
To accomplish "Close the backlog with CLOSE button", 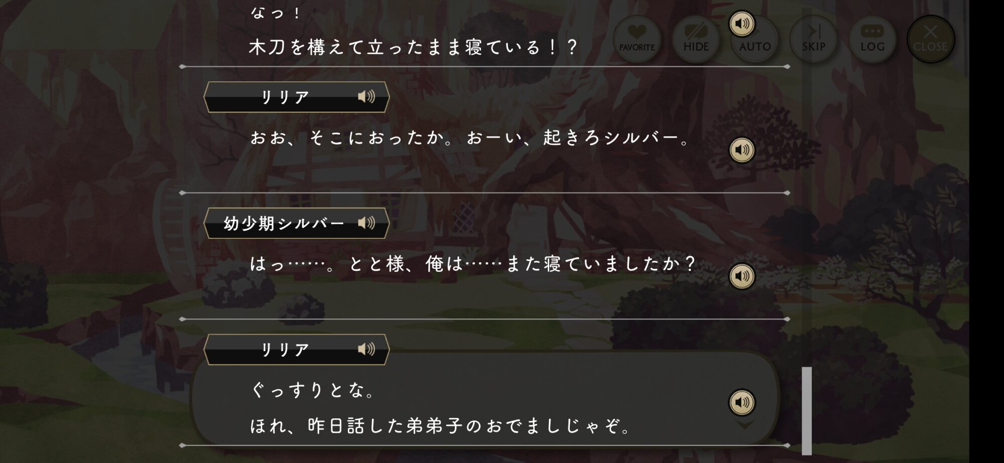I will point(930,39).
